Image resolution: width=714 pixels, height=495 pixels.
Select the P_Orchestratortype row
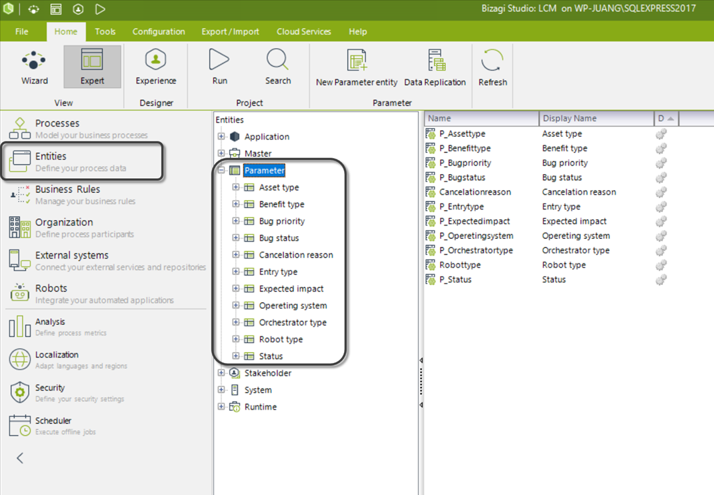click(547, 250)
